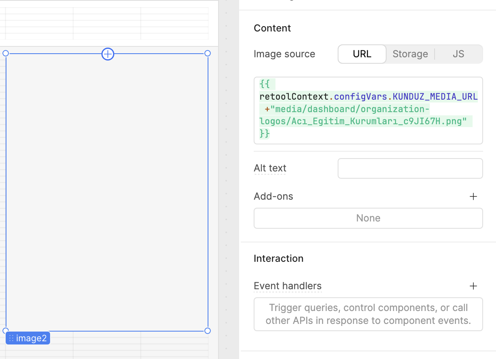Click the event handlers placeholder box
The width and height of the screenshot is (496, 359).
point(368,314)
